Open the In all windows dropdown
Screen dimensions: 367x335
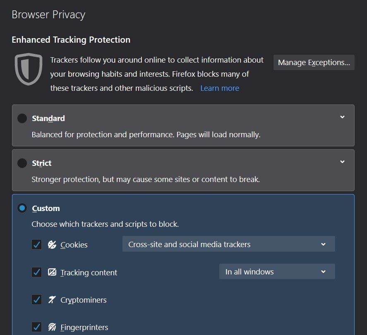tap(277, 272)
